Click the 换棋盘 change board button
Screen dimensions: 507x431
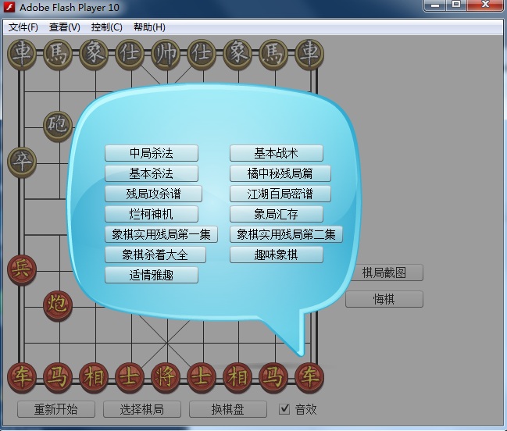tap(228, 409)
